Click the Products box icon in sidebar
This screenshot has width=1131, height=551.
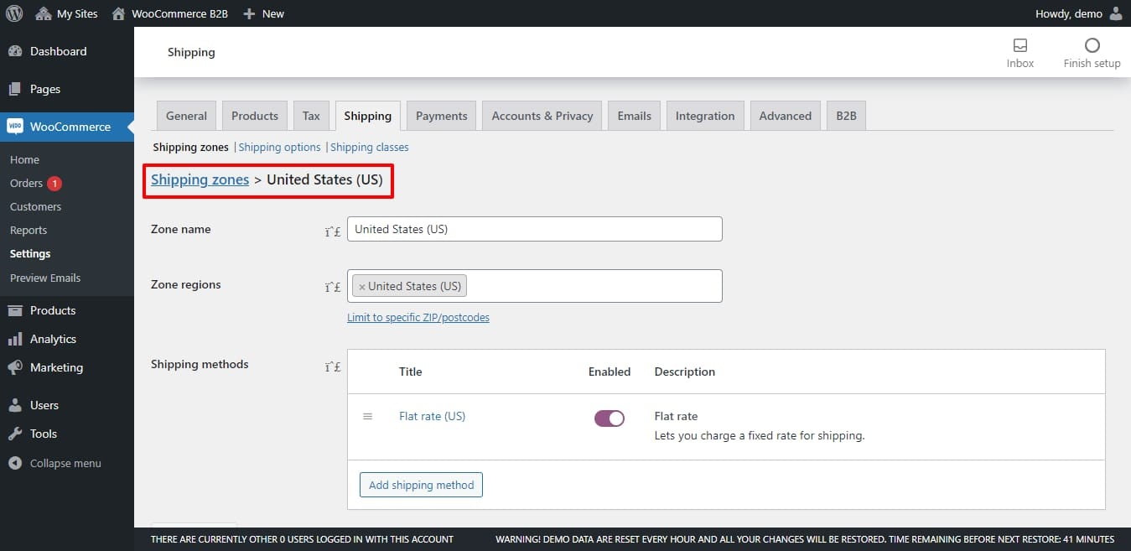[15, 310]
